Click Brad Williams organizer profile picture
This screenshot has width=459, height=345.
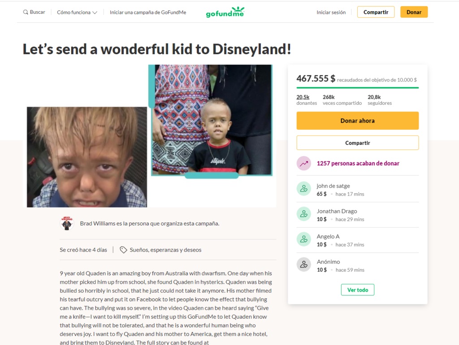pos(67,223)
